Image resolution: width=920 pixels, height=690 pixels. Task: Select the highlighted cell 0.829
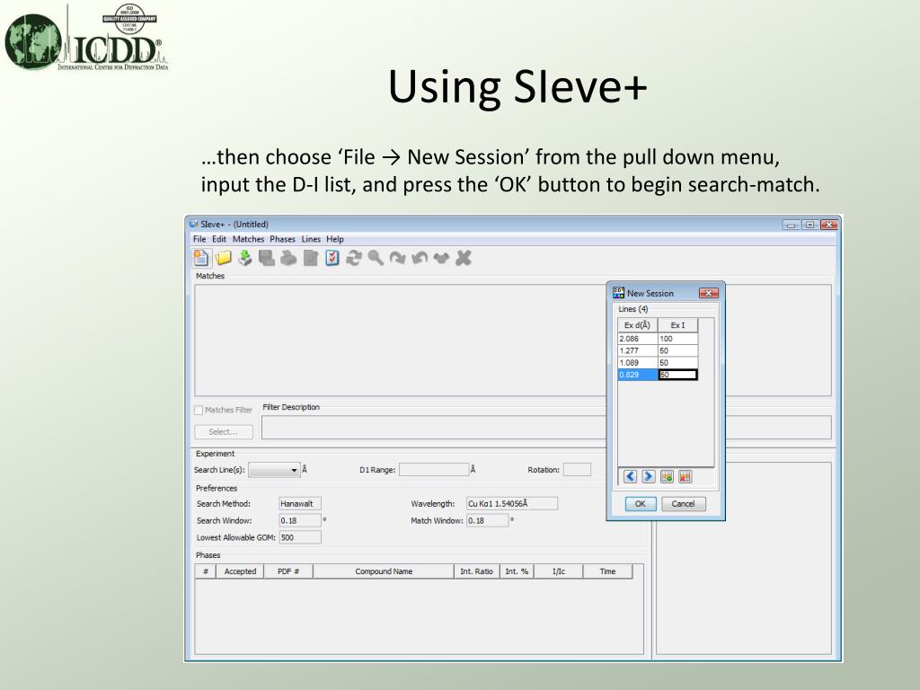click(x=637, y=375)
